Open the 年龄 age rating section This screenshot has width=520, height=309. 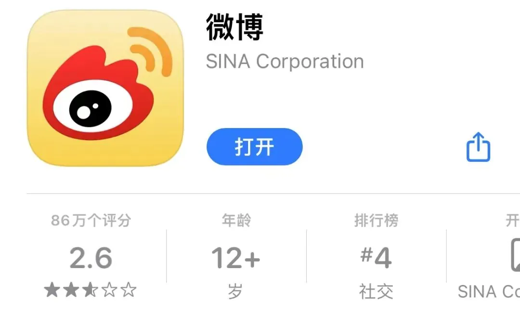click(x=236, y=220)
